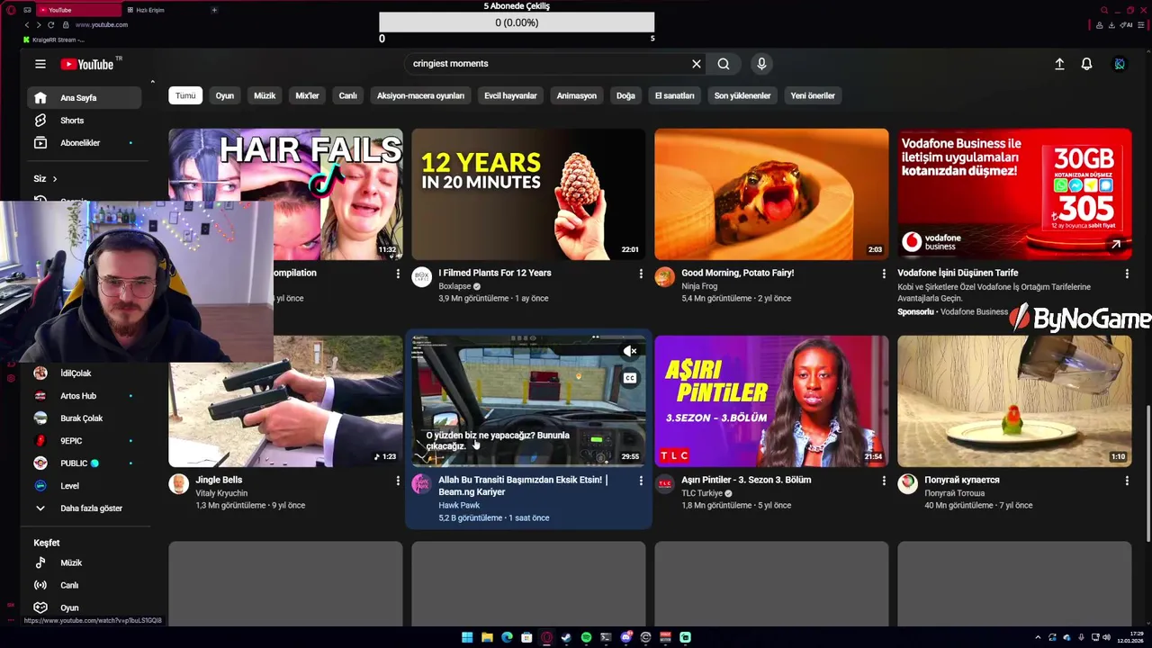Screen dimensions: 1152x648
Task: Unmute the Beam.ng preview video
Action: (630, 351)
